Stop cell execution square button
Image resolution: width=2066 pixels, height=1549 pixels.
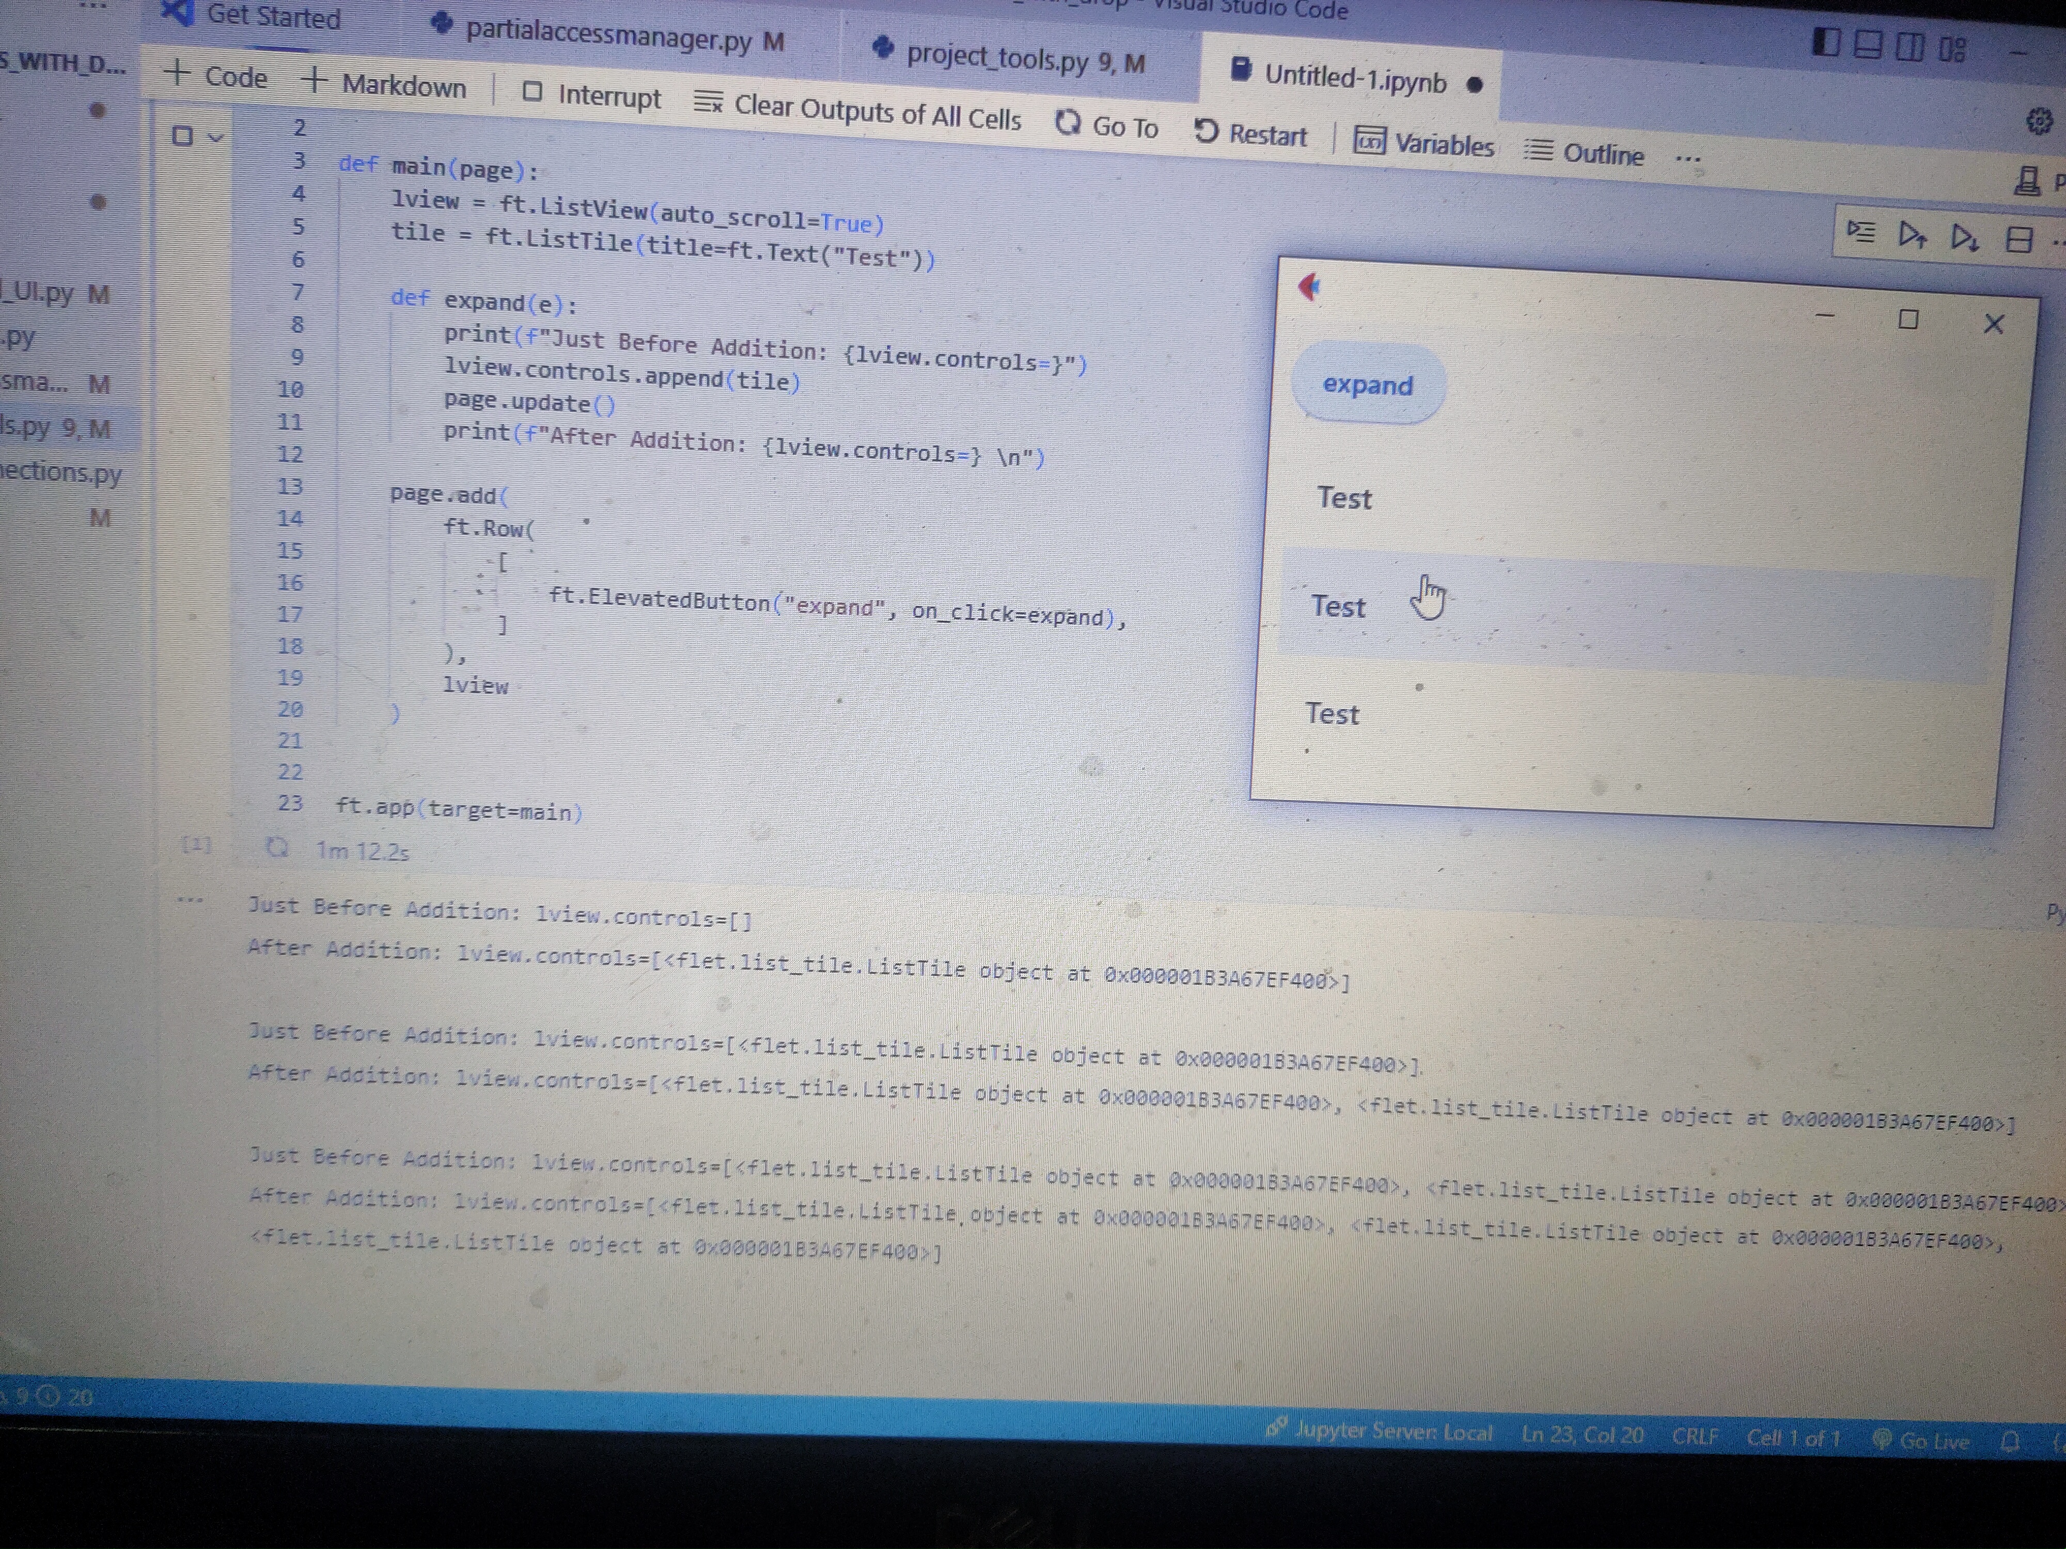click(x=182, y=136)
